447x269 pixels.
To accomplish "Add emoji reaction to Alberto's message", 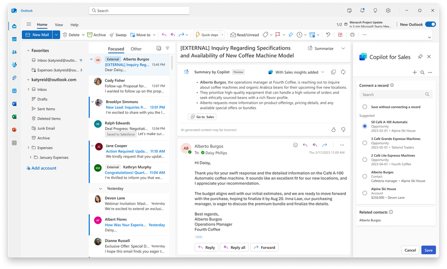I will (295, 145).
